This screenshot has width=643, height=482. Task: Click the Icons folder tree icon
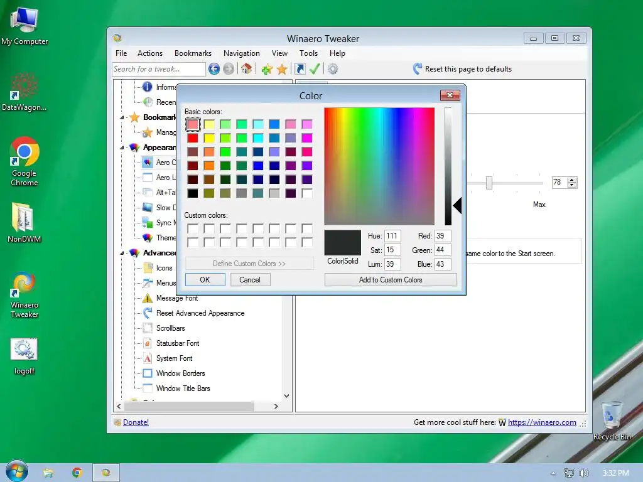(147, 268)
